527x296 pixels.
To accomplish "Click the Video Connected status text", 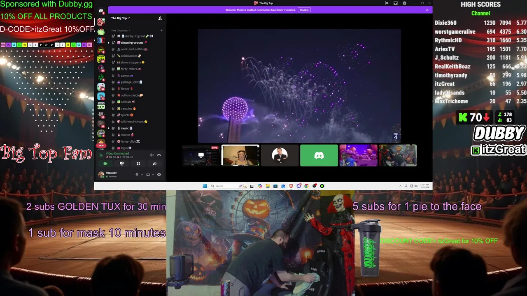I will tap(117, 154).
